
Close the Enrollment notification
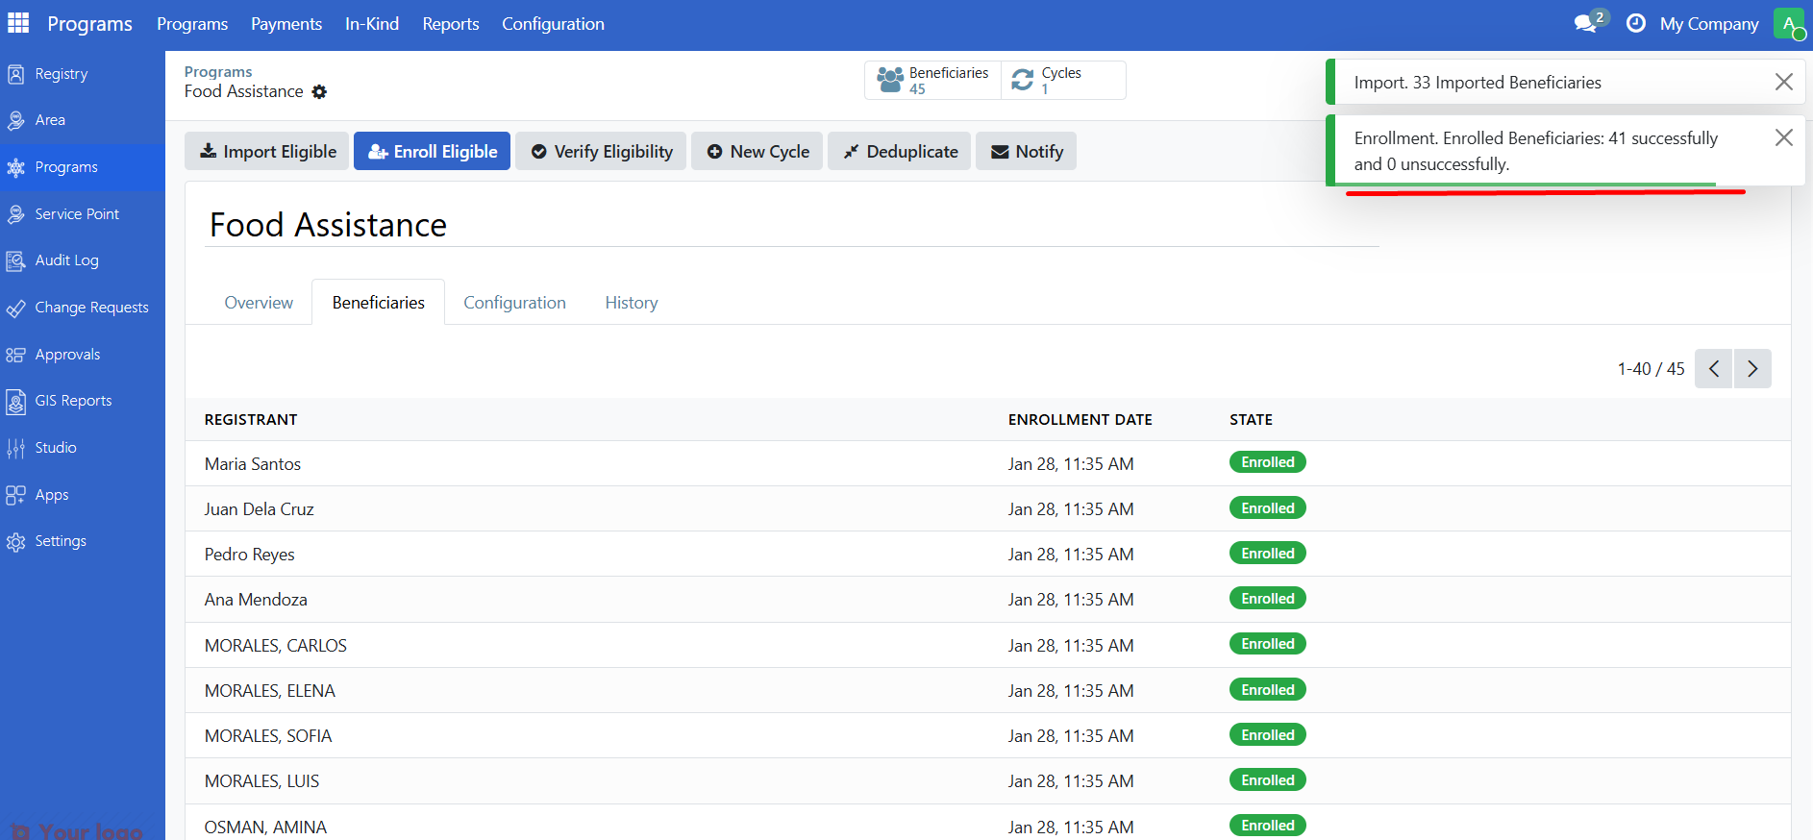point(1783,138)
